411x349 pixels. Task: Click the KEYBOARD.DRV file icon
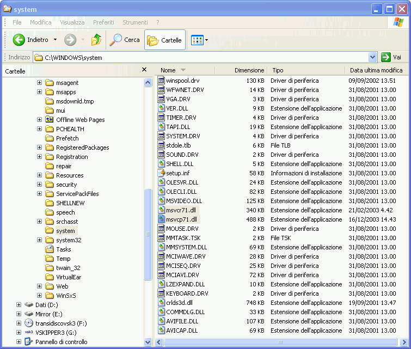(161, 293)
